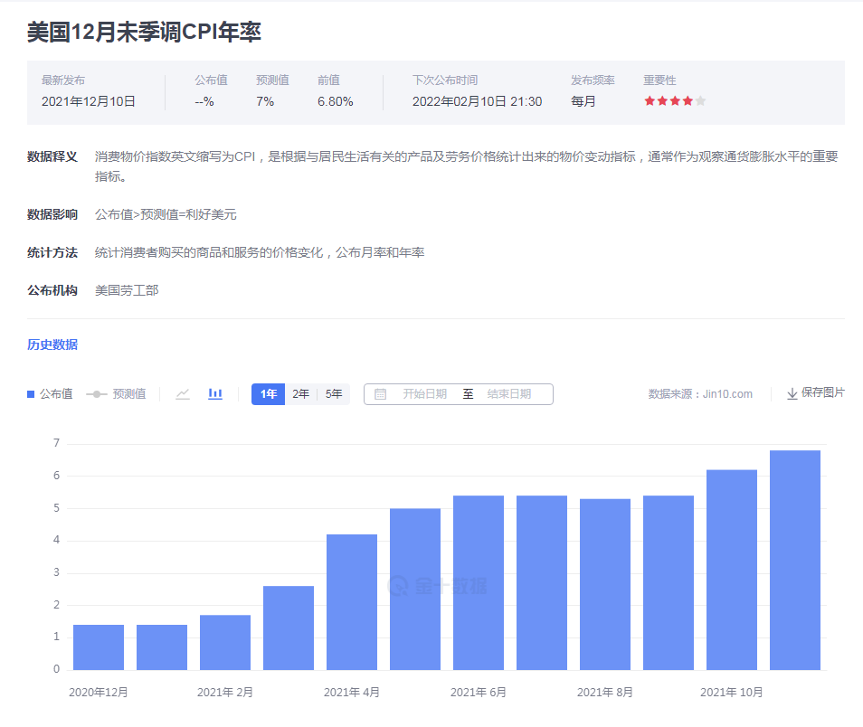Click the release date 2021年12月10日
This screenshot has width=863, height=727.
click(x=88, y=101)
